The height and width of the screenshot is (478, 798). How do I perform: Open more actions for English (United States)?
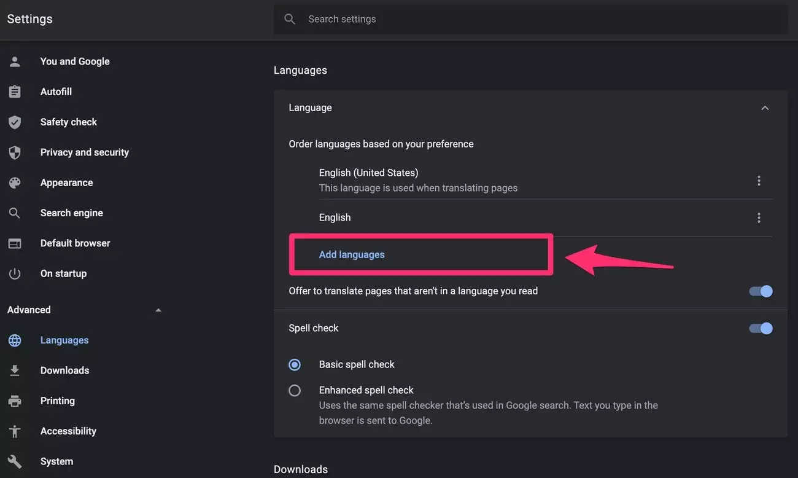coord(759,181)
